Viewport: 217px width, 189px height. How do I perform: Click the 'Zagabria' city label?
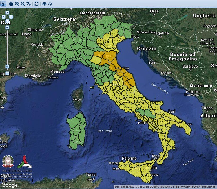click(161, 33)
